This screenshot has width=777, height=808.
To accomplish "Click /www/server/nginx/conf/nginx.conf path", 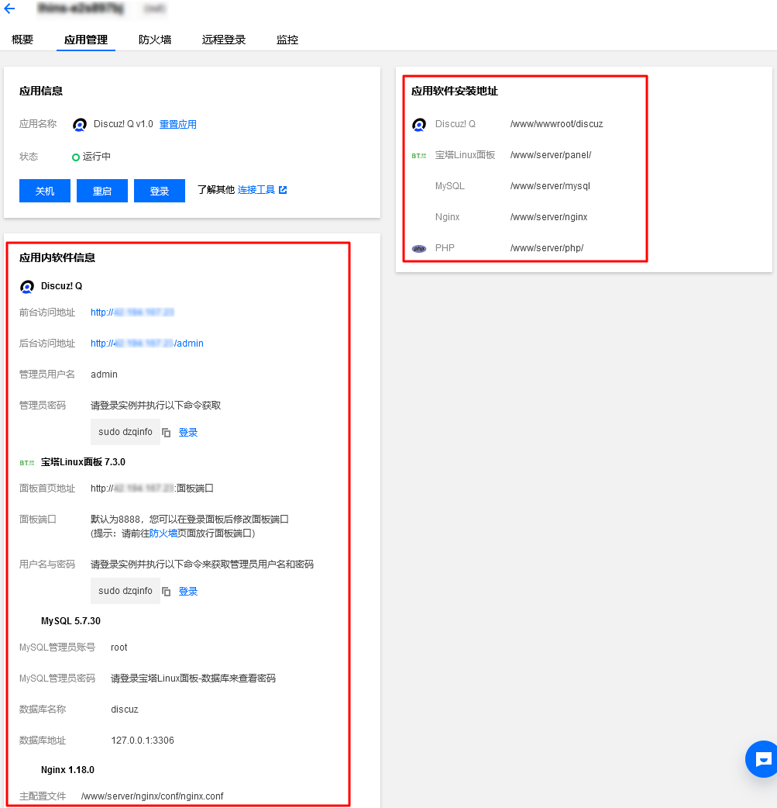I will pos(153,796).
